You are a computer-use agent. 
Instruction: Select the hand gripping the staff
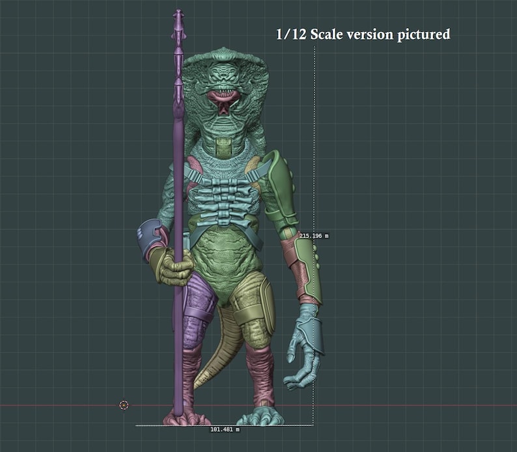[172, 266]
